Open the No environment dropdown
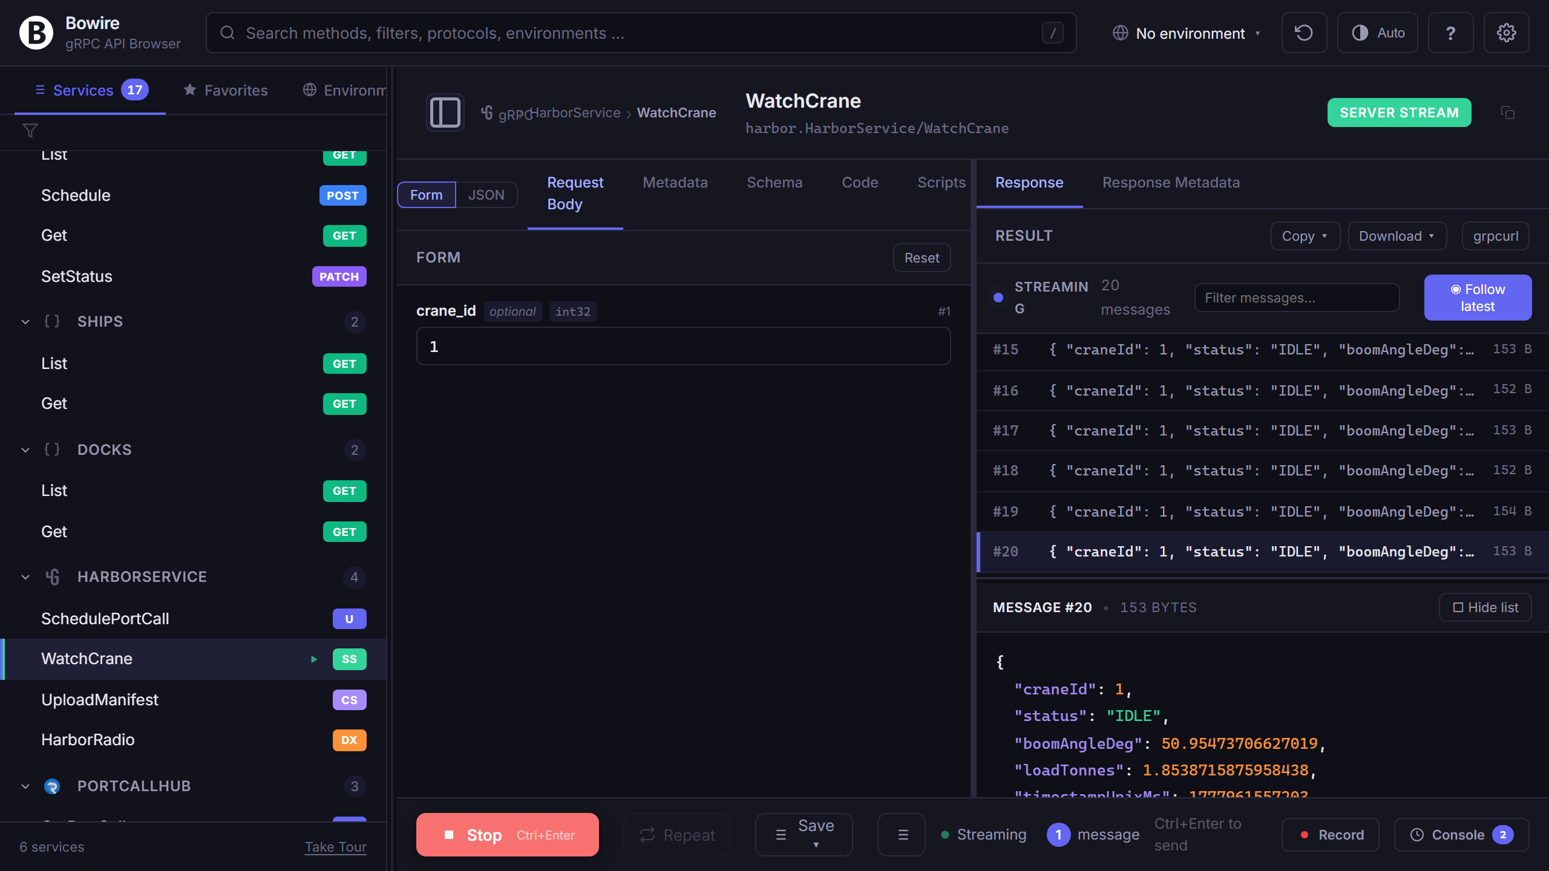The image size is (1549, 871). [x=1187, y=33]
